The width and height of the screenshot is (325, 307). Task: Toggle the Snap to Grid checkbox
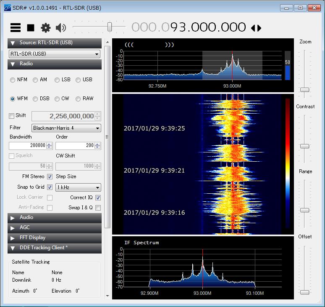50,187
